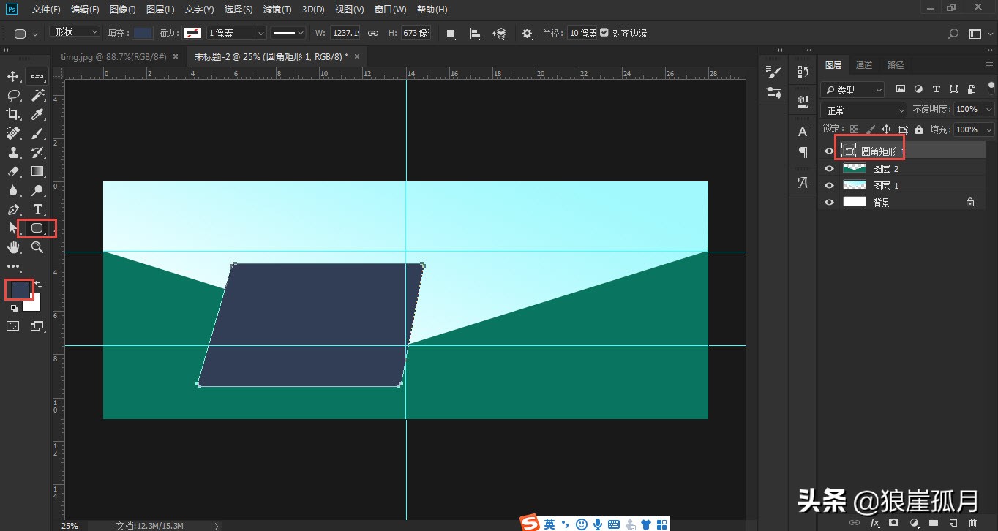The image size is (998, 531).
Task: Select the Eraser tool
Action: click(13, 171)
